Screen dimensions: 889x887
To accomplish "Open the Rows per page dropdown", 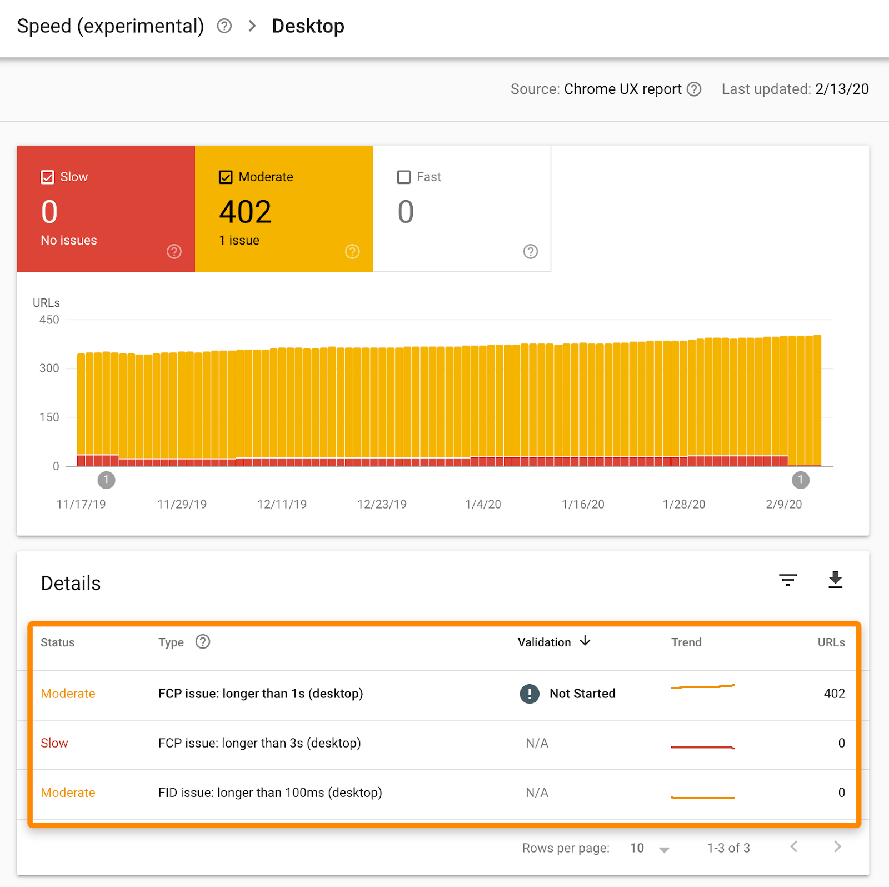I will (x=647, y=848).
